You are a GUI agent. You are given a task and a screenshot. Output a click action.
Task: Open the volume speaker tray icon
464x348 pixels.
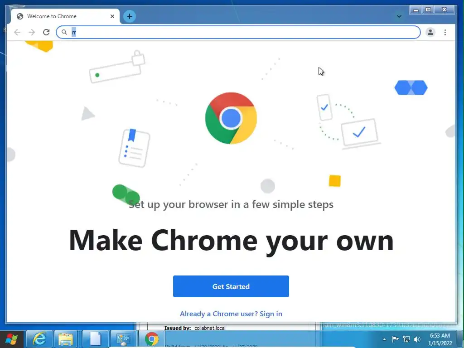[x=417, y=339]
